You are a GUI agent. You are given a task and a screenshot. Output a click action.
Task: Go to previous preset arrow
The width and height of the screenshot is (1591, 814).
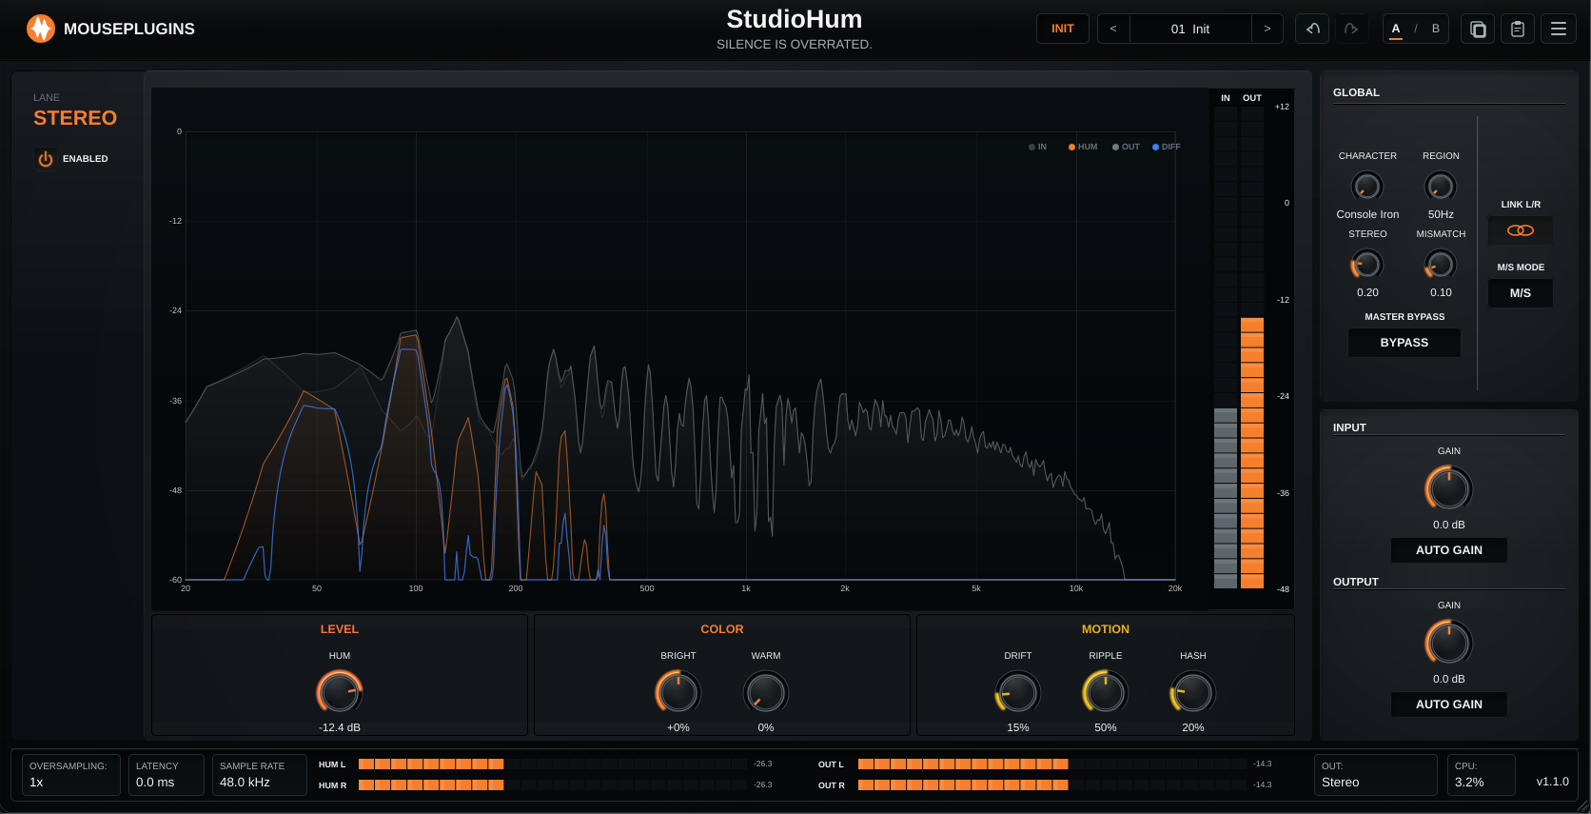tap(1113, 29)
